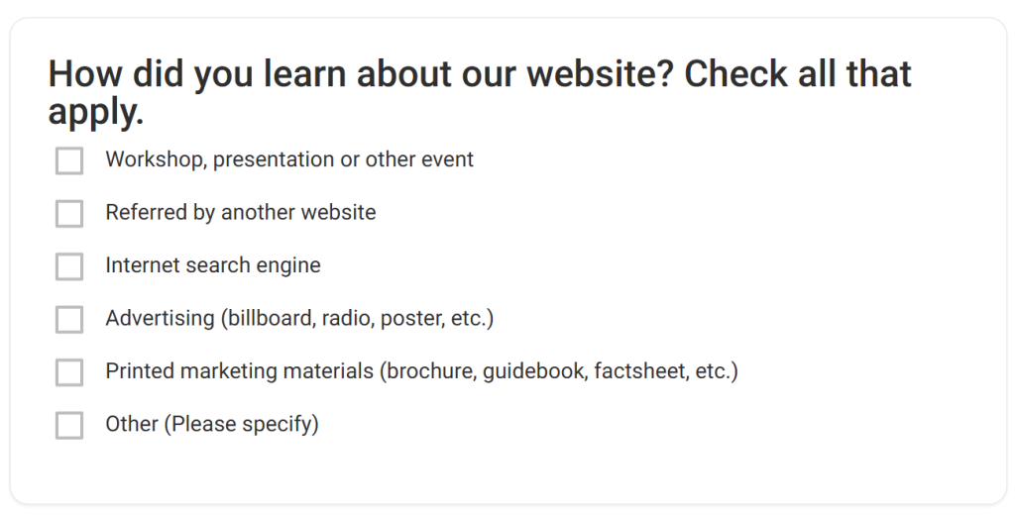
Task: Click the word 'factsheet' in the fifth option
Action: tap(639, 371)
